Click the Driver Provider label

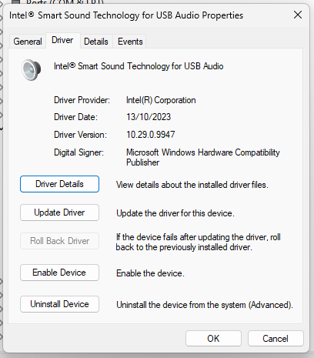[x=82, y=100]
